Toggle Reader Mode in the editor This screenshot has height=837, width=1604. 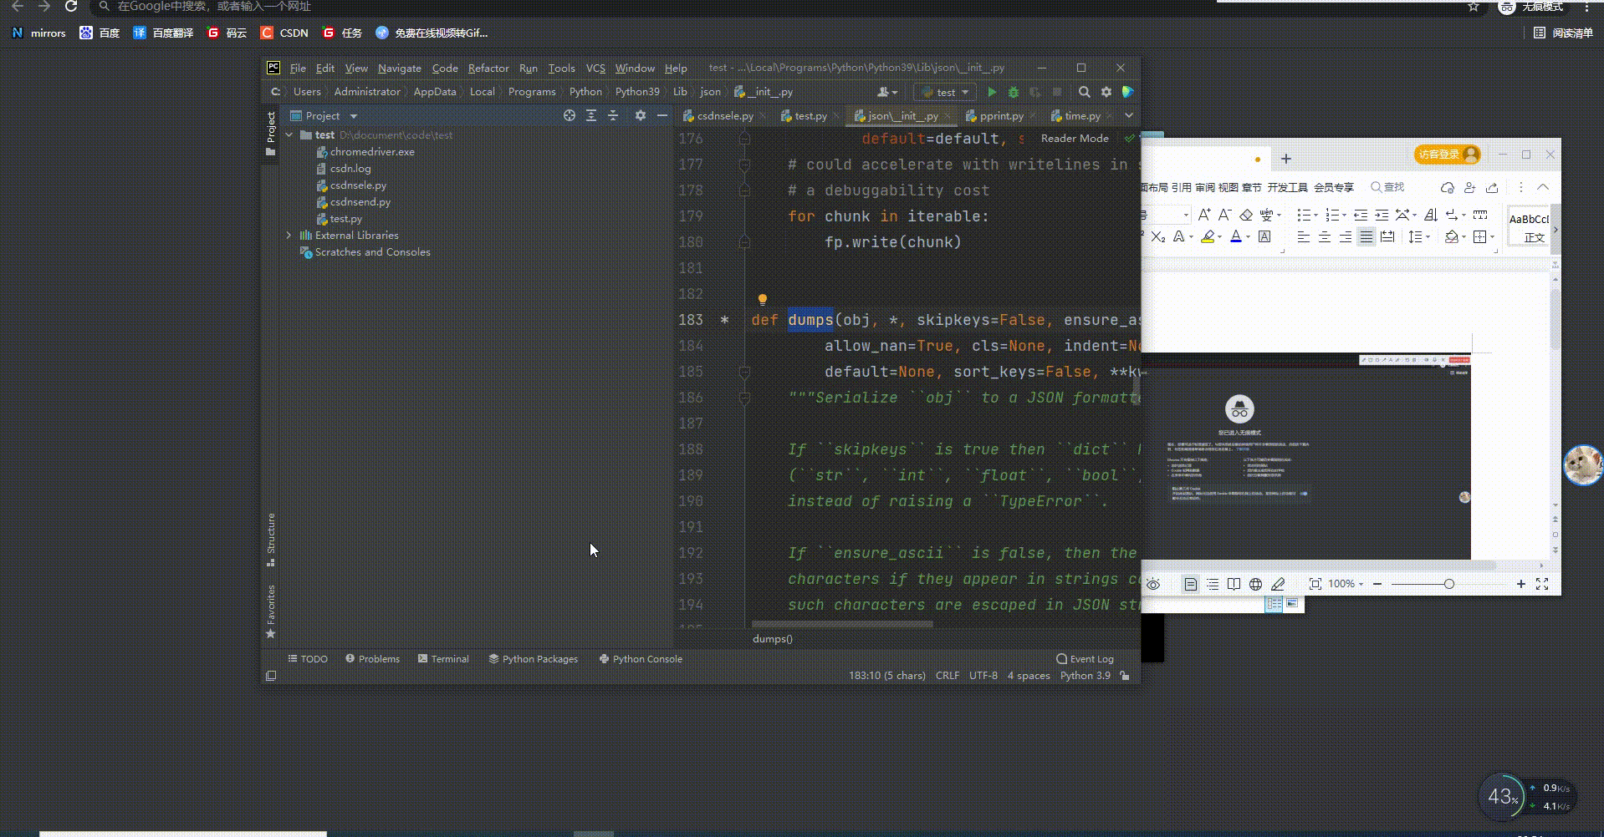coord(1075,139)
